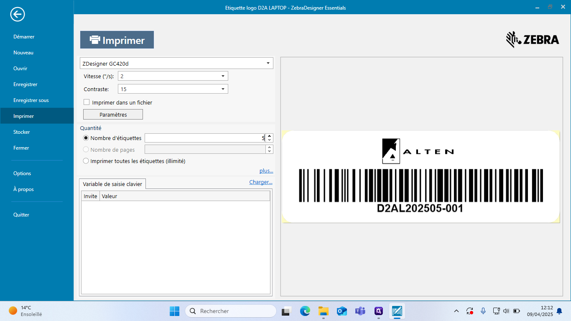Show hidden system tray icons
The height and width of the screenshot is (321, 571).
click(456, 311)
